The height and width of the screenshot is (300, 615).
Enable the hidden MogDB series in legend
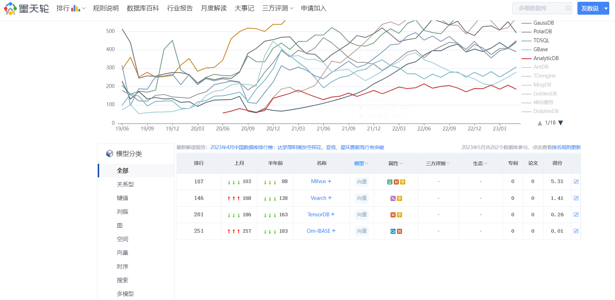pos(537,85)
